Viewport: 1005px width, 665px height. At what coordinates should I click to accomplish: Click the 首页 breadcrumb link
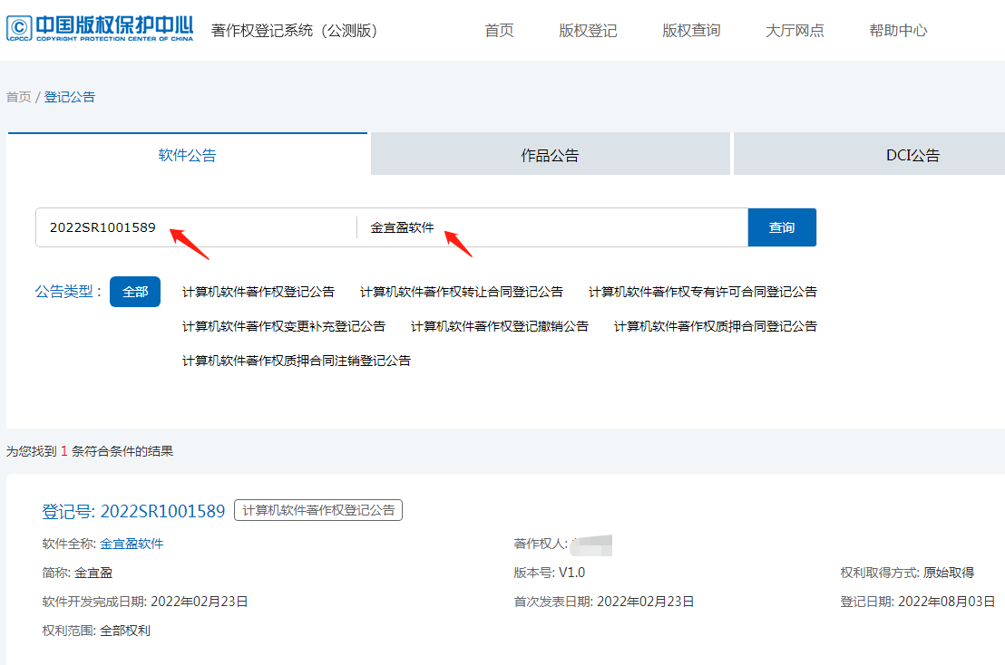click(18, 97)
